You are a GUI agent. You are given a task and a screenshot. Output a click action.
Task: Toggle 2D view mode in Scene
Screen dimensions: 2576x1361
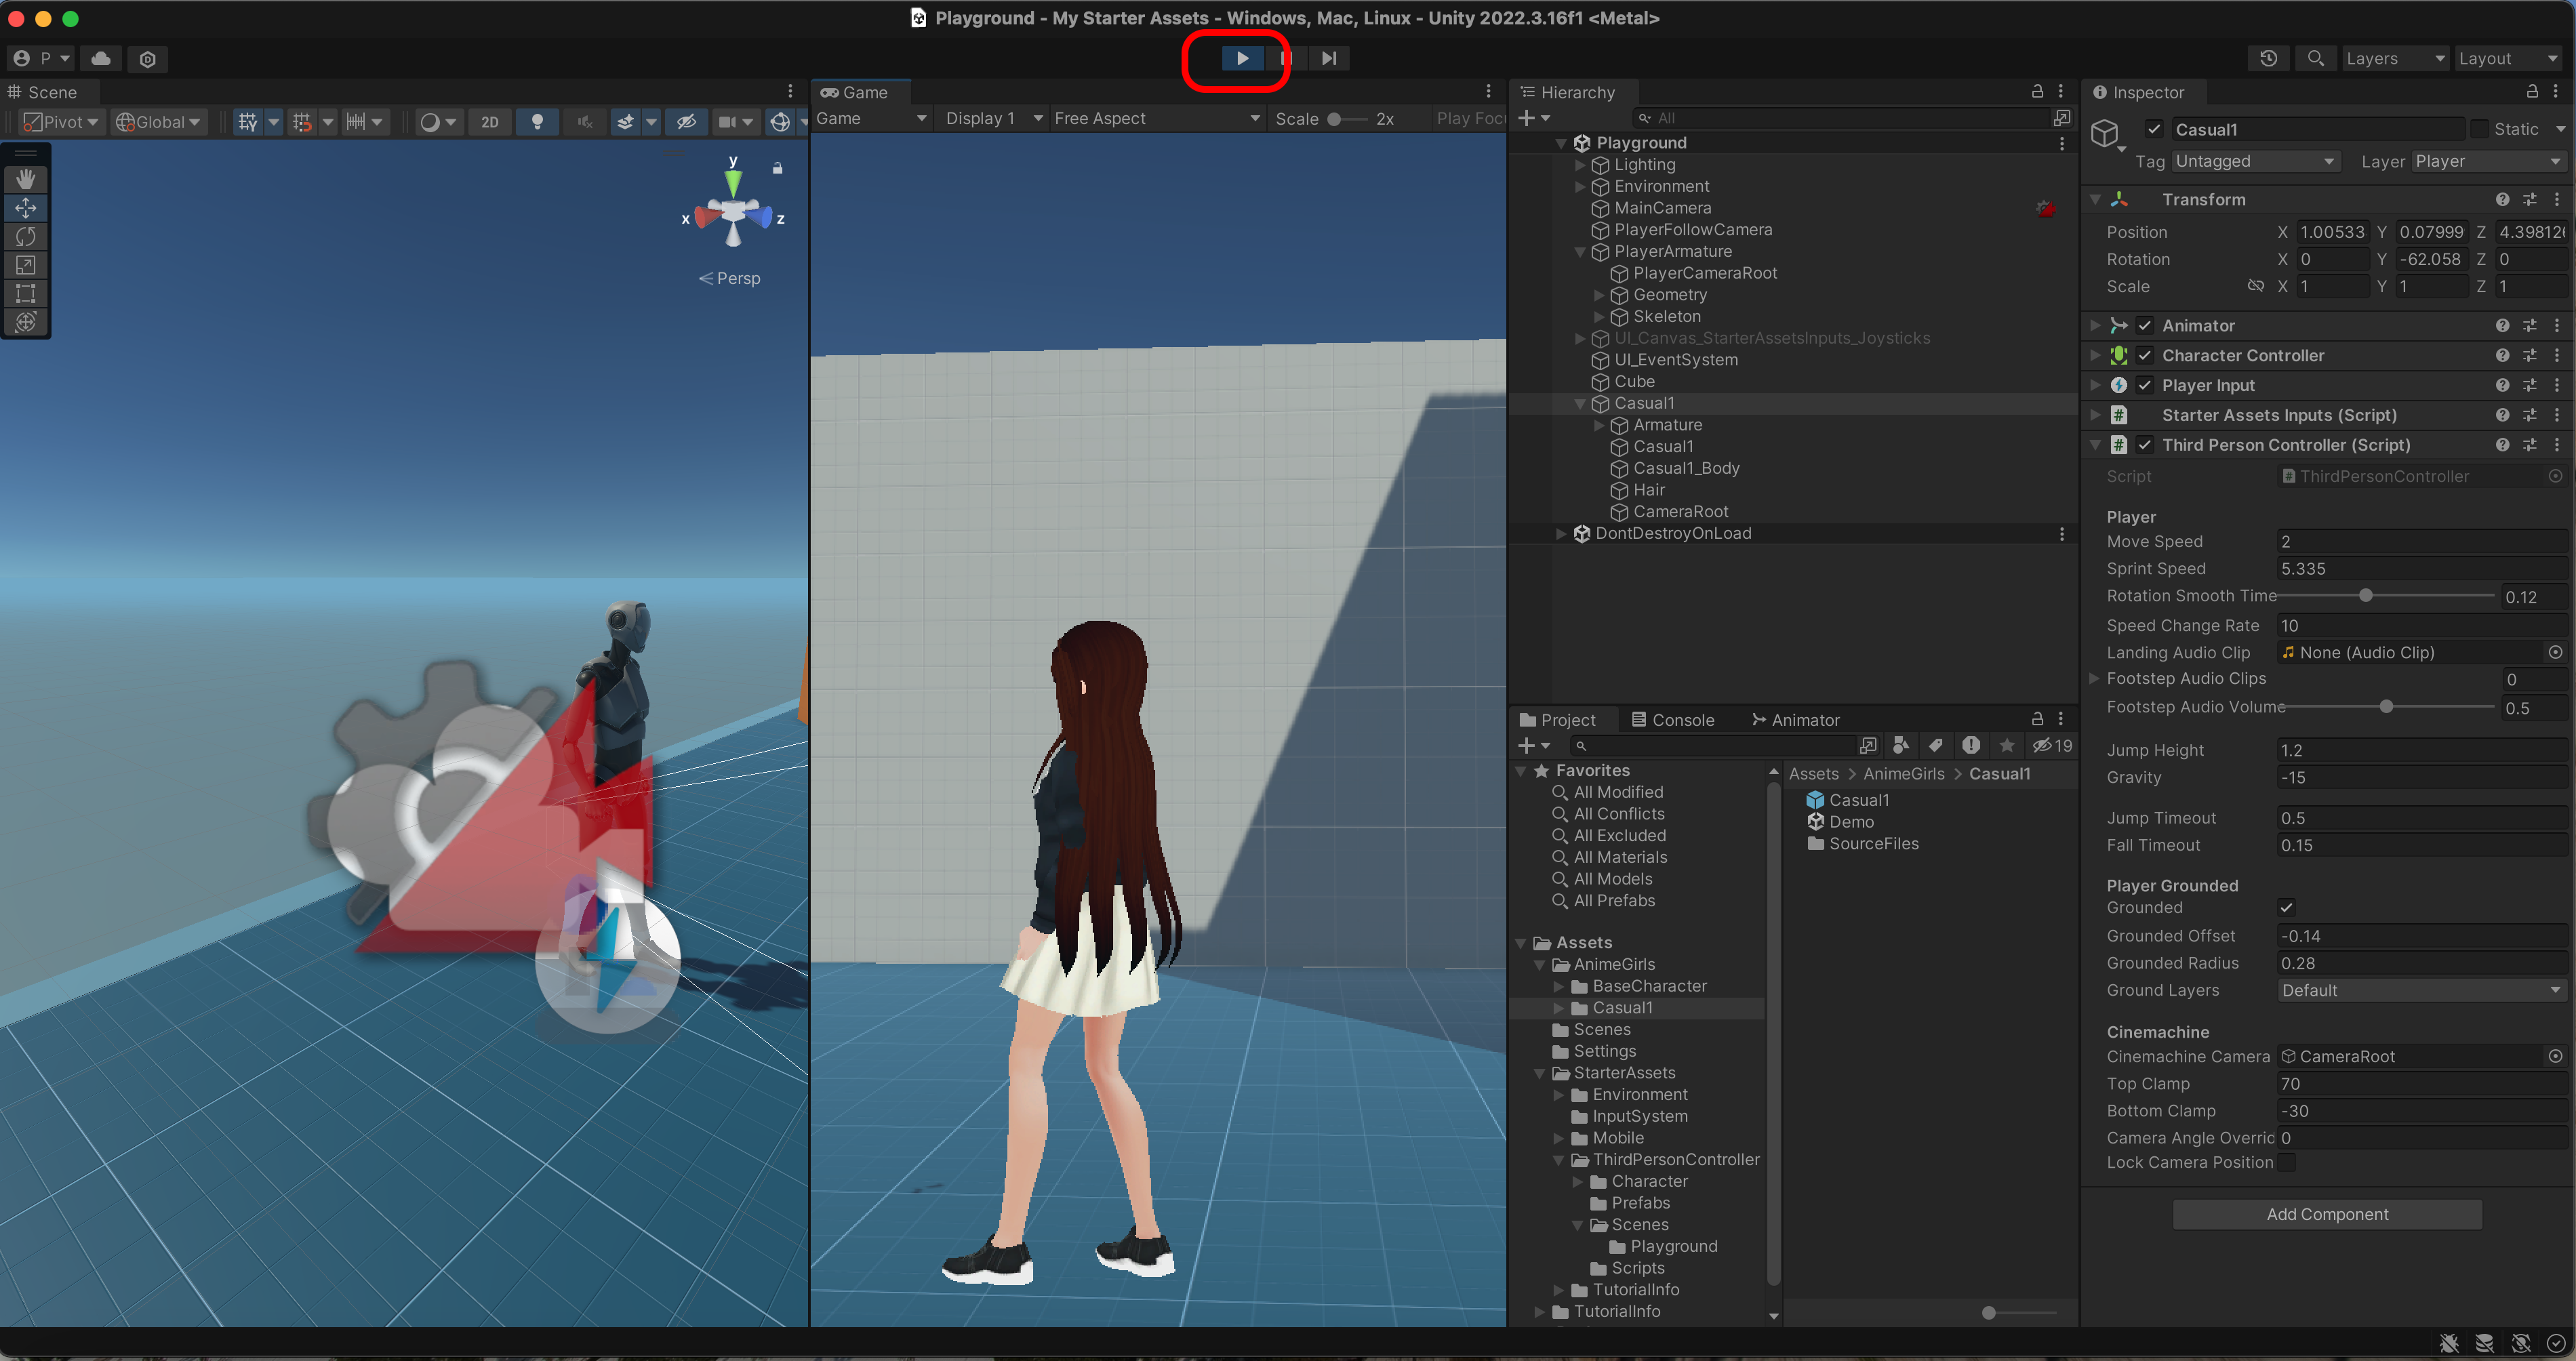coord(489,122)
